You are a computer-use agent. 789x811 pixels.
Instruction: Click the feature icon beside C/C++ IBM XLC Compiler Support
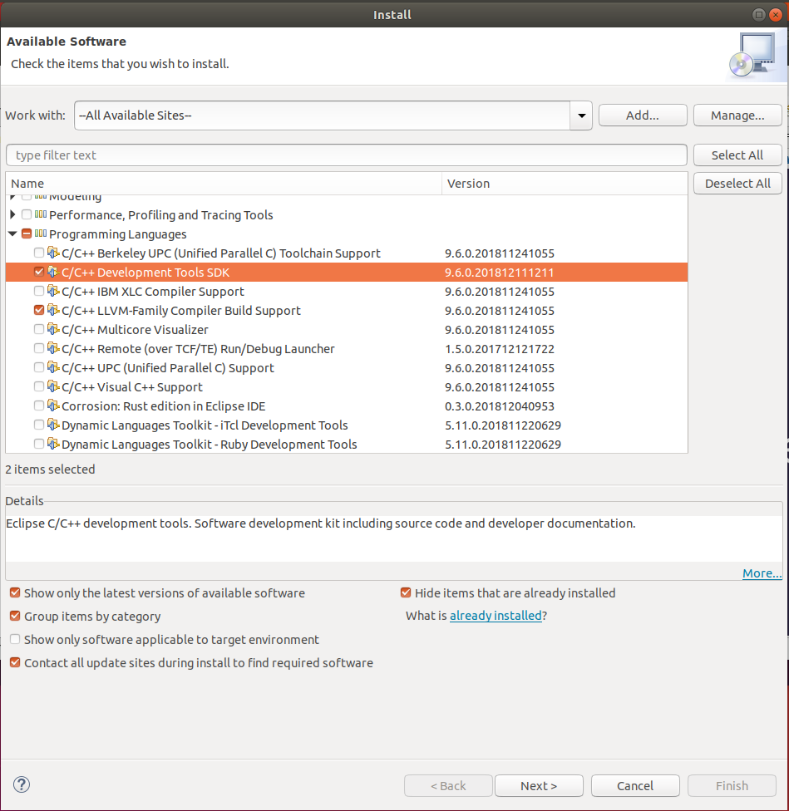(52, 291)
